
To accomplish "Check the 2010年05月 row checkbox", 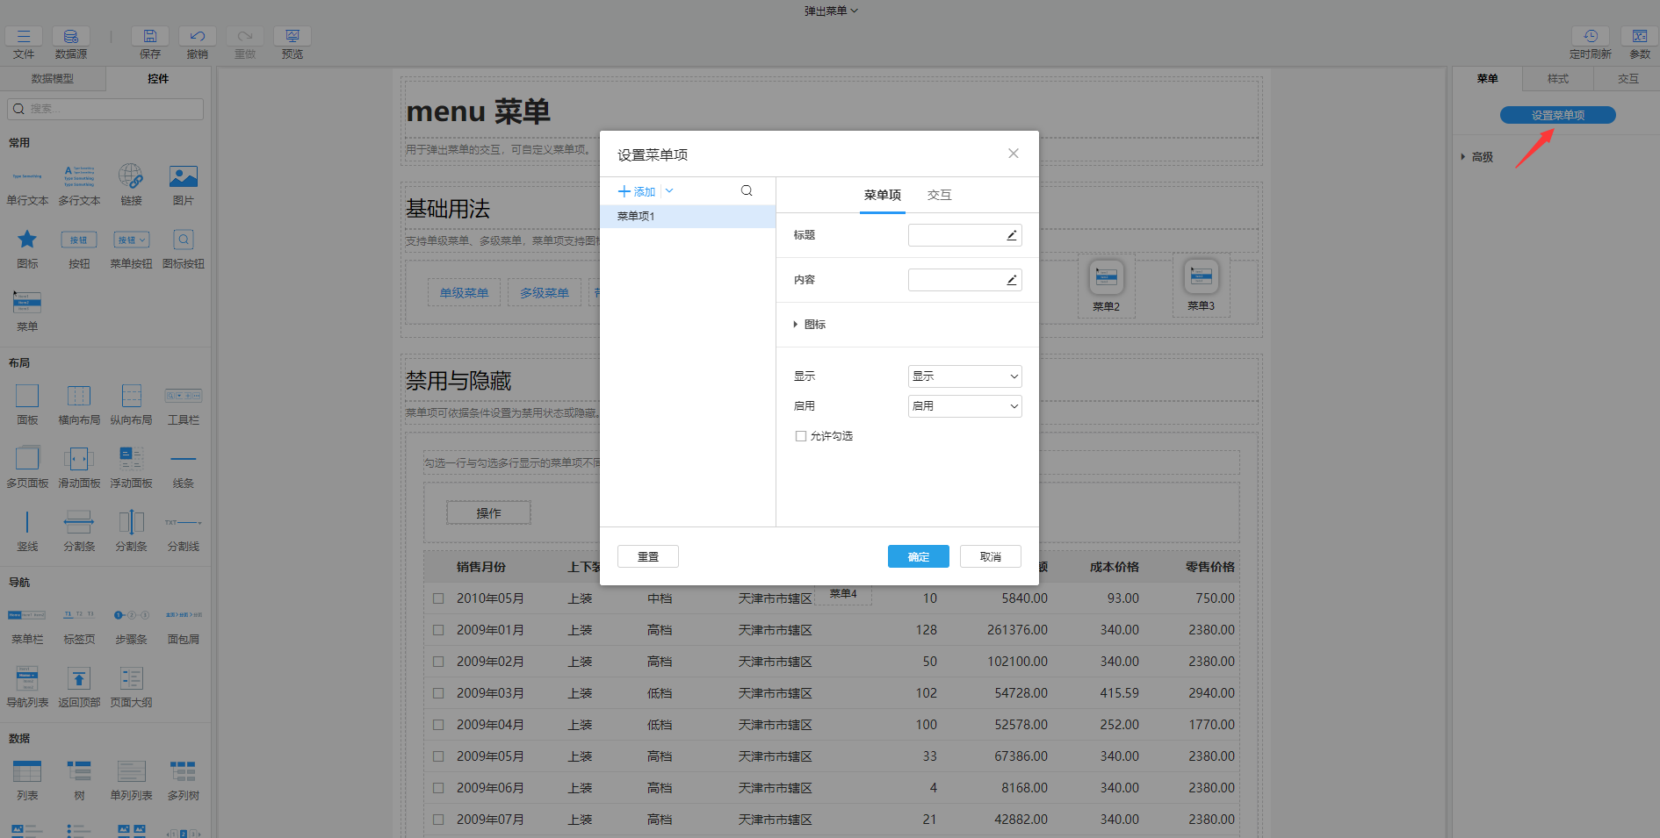I will [x=438, y=598].
